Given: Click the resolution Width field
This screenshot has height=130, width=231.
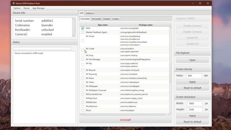Looking at the screenshot, I should pyautogui.click(x=195, y=104).
